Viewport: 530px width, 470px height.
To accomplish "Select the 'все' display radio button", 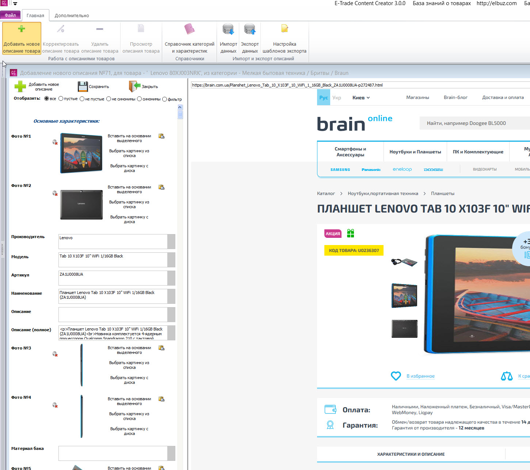I will click(46, 99).
